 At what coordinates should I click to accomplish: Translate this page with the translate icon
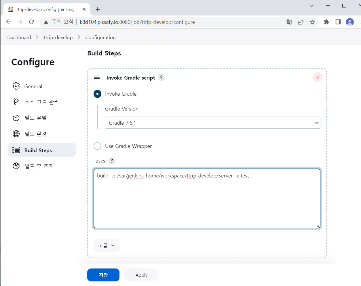289,22
